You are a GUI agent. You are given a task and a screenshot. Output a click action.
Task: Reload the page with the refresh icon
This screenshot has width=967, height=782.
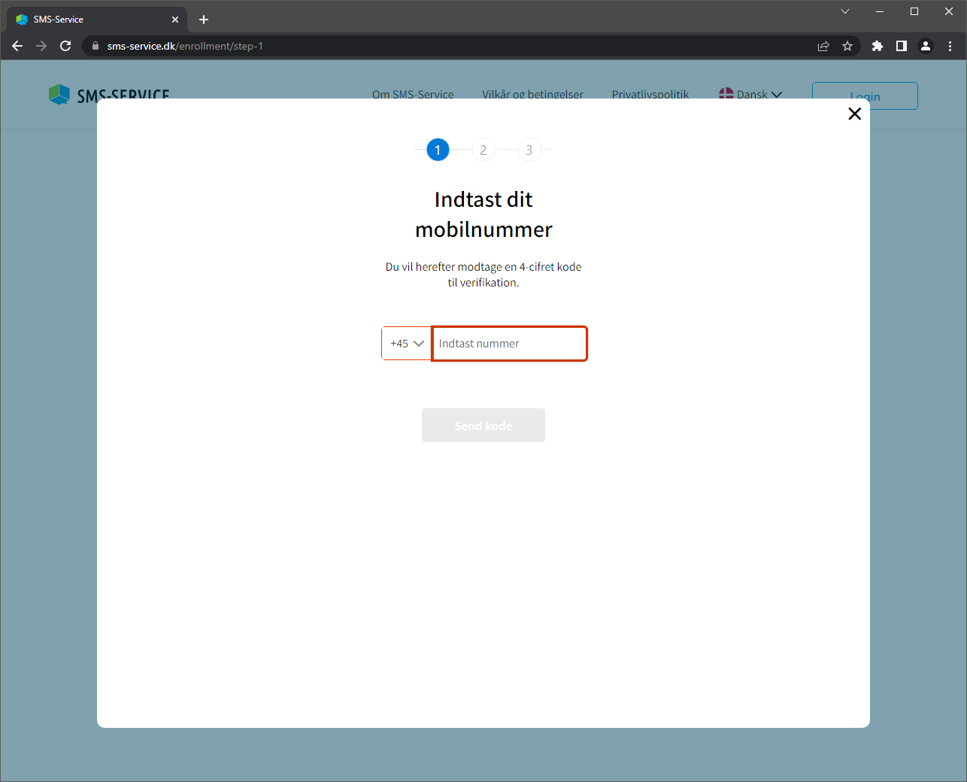(65, 46)
